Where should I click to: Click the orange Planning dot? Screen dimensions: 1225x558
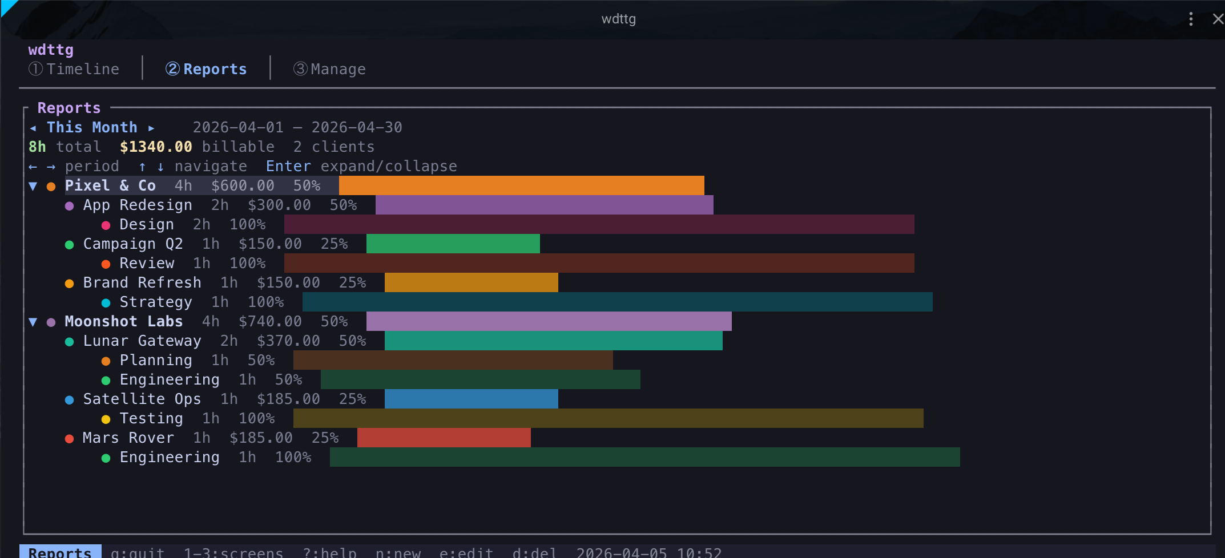coord(106,361)
